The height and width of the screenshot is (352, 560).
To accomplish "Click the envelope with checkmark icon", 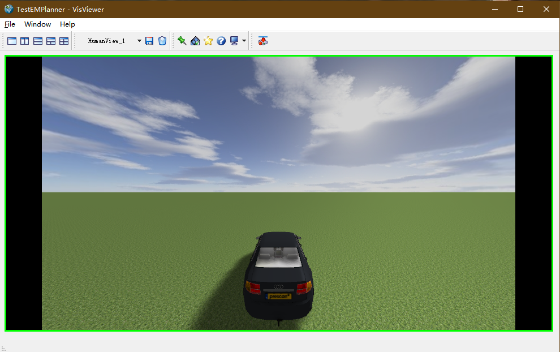I will click(x=195, y=41).
